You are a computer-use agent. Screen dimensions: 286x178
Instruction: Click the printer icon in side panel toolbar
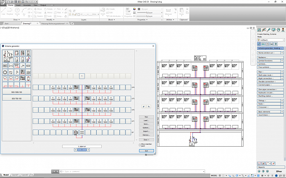pyautogui.click(x=278, y=30)
